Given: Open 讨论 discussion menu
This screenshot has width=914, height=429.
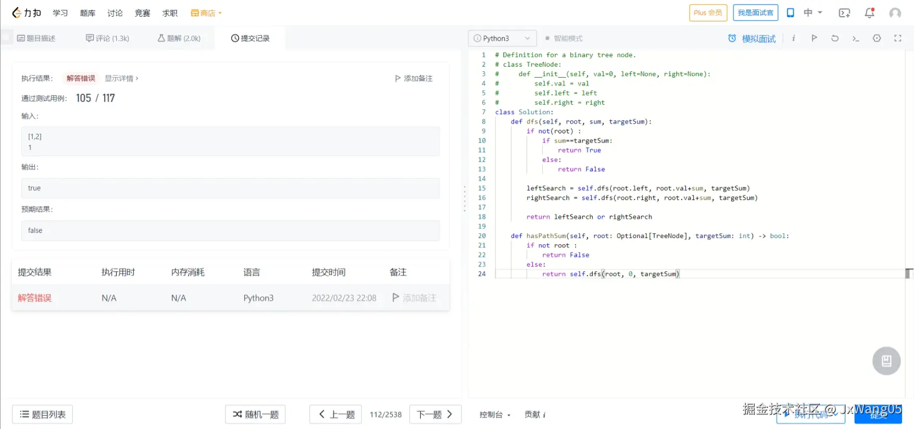Looking at the screenshot, I should pos(115,13).
